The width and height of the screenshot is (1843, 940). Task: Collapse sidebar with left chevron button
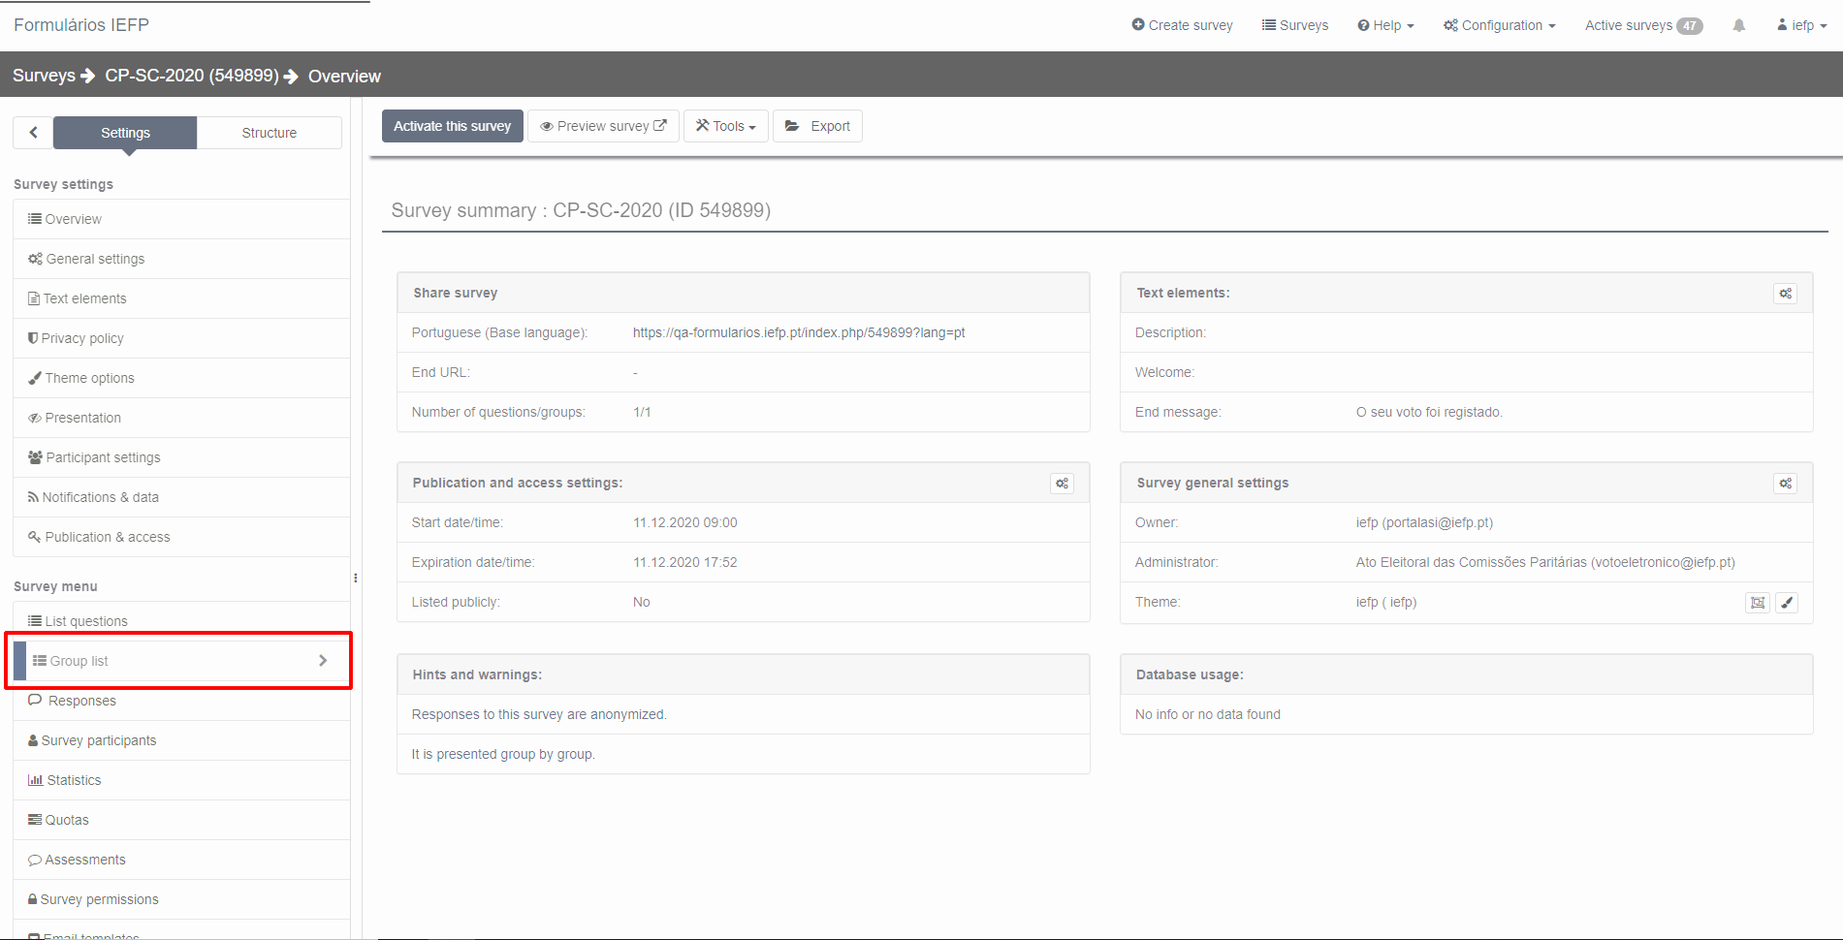tap(33, 133)
